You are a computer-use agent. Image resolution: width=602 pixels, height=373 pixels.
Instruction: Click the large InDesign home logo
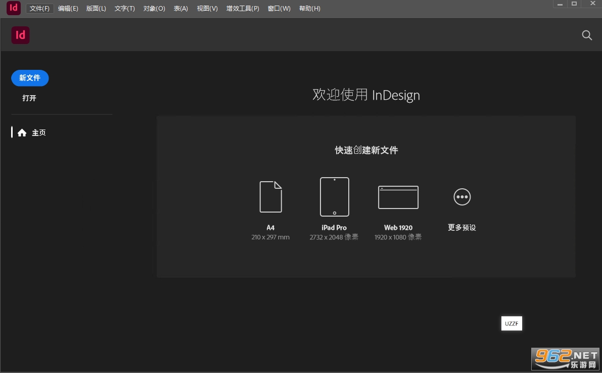click(x=20, y=35)
